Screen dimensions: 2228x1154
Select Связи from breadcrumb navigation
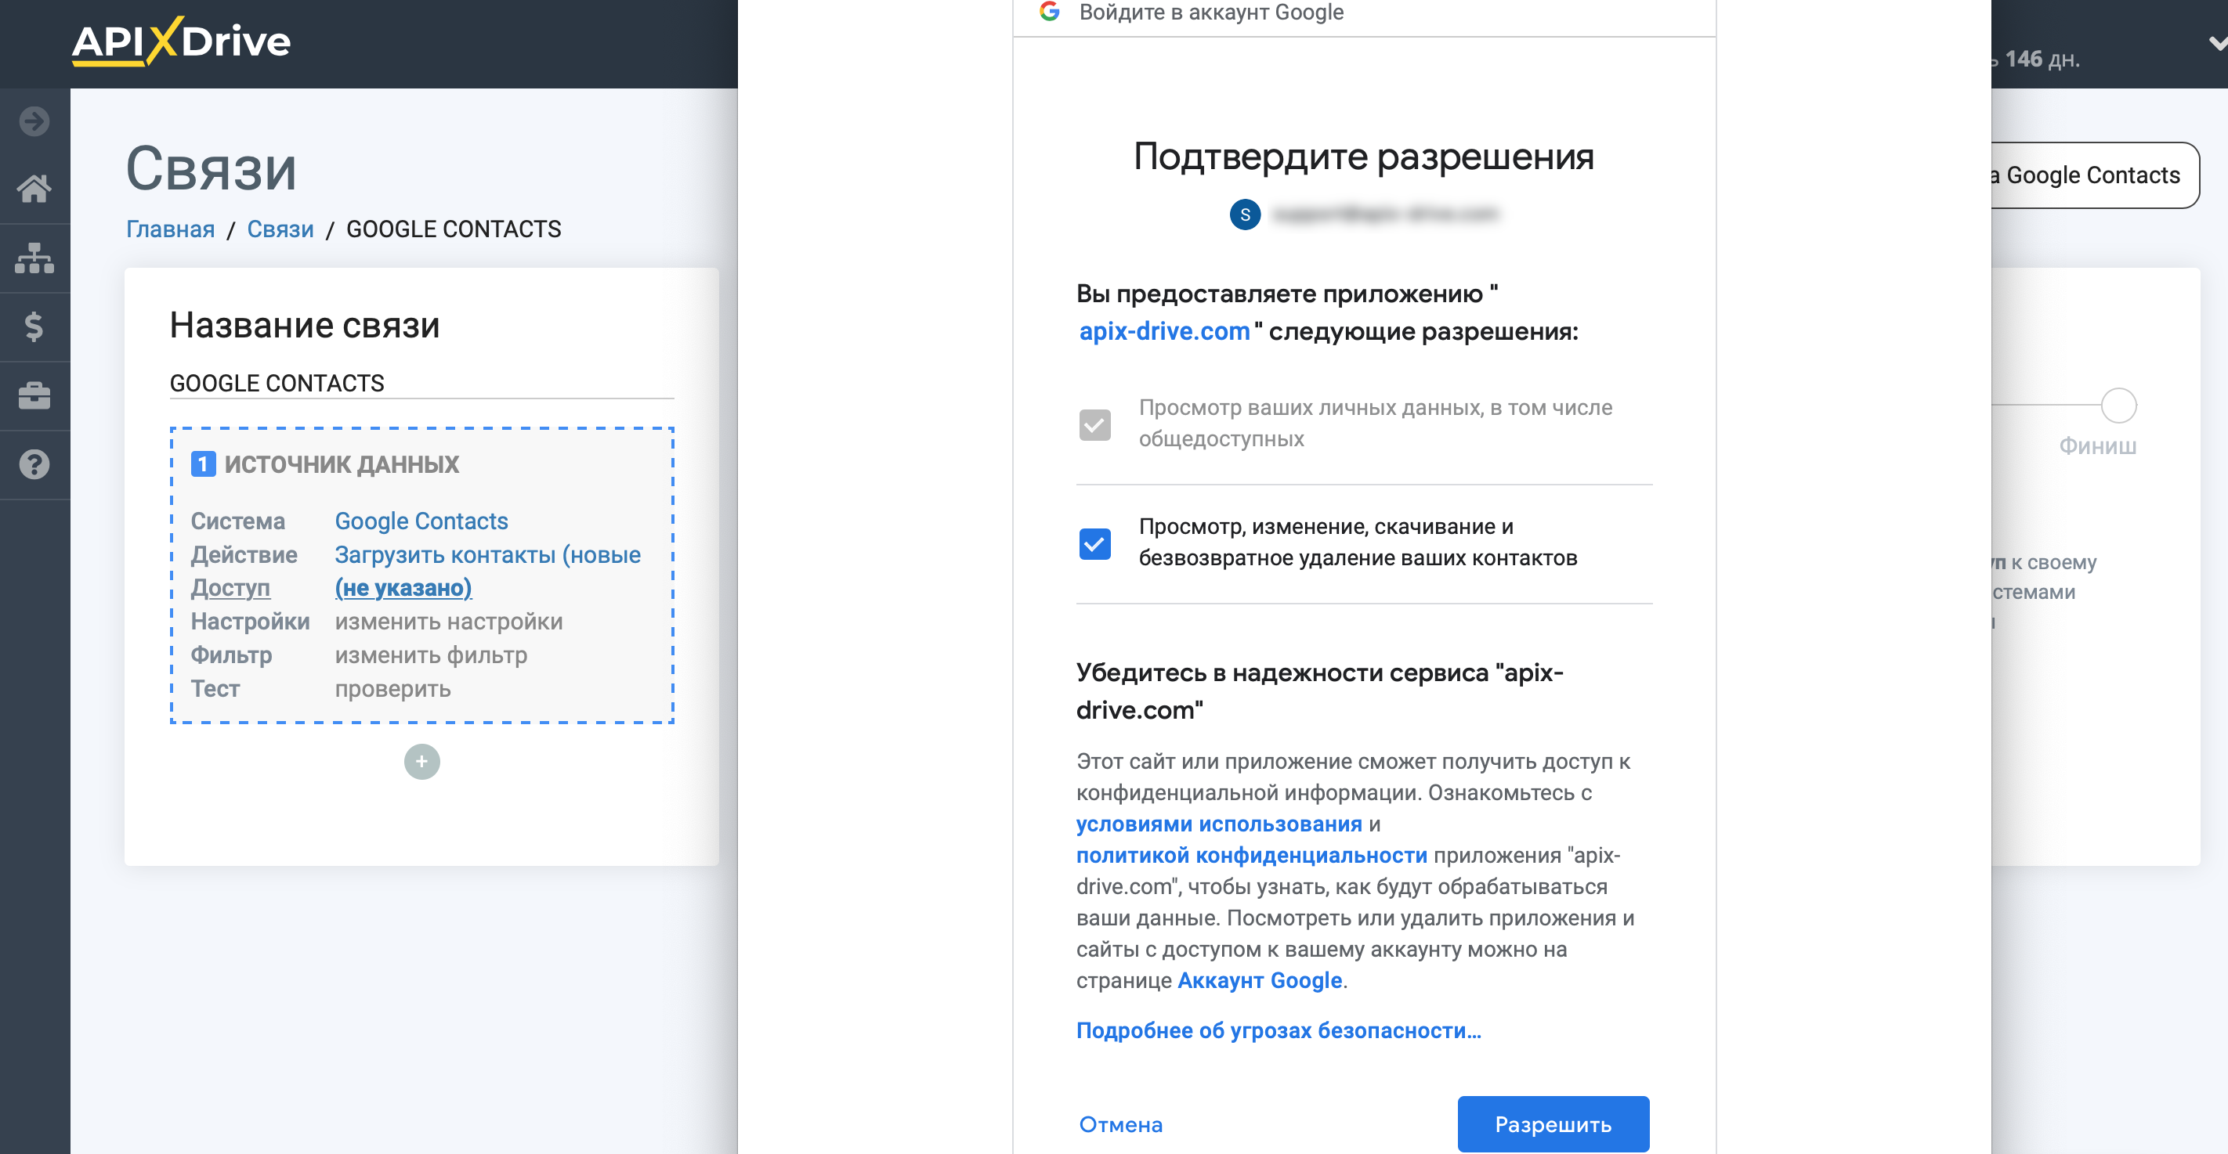(283, 229)
